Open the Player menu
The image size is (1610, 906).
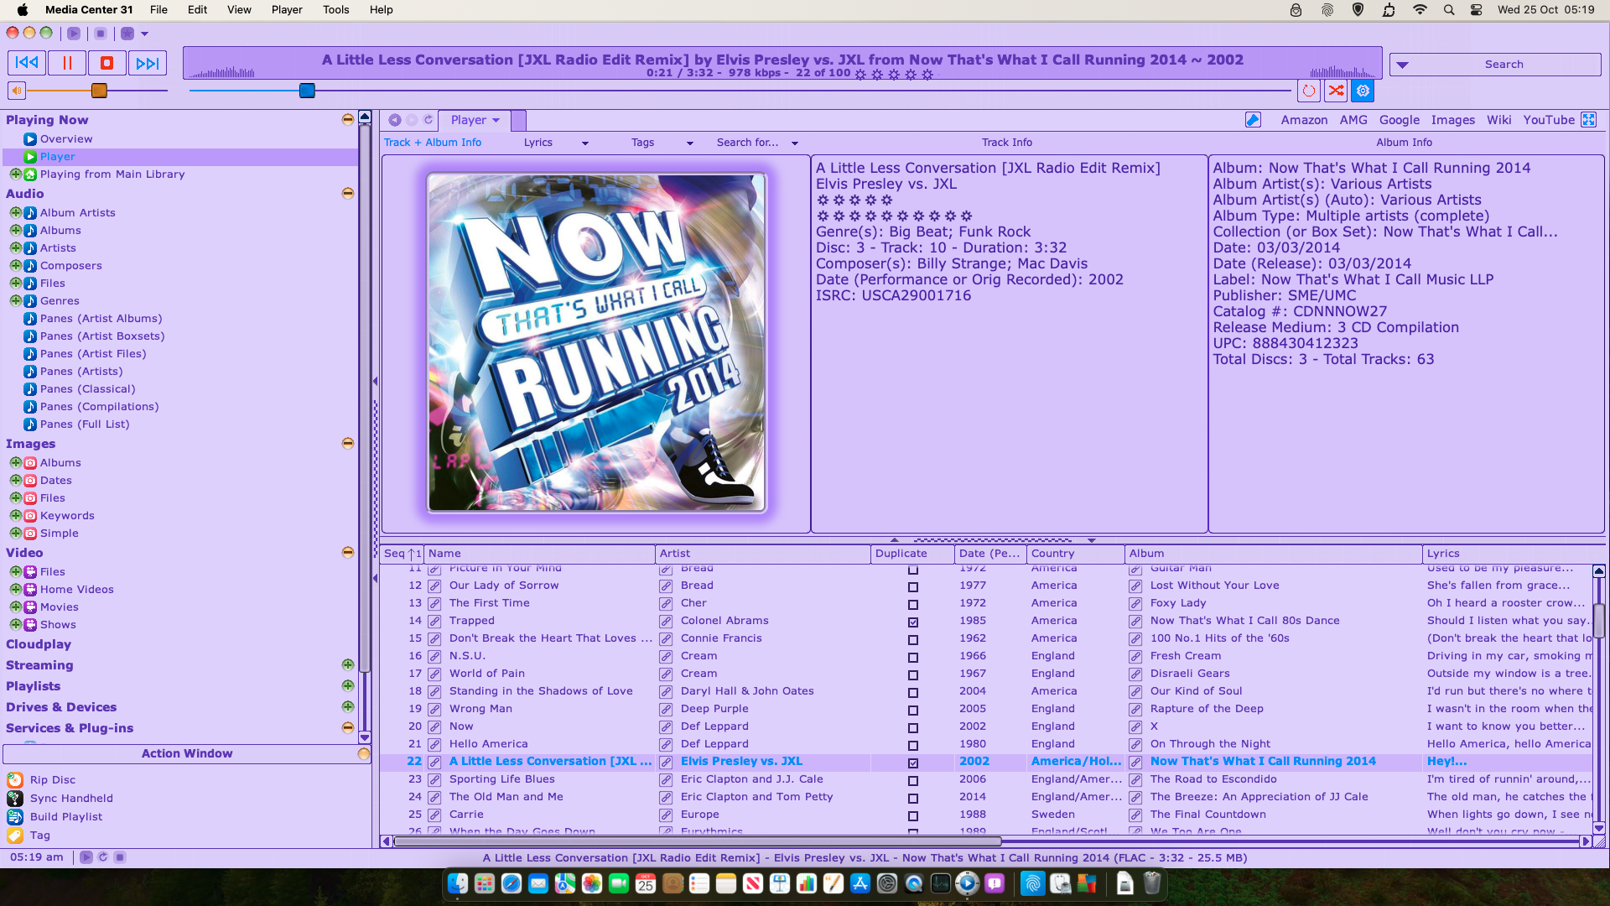287,10
